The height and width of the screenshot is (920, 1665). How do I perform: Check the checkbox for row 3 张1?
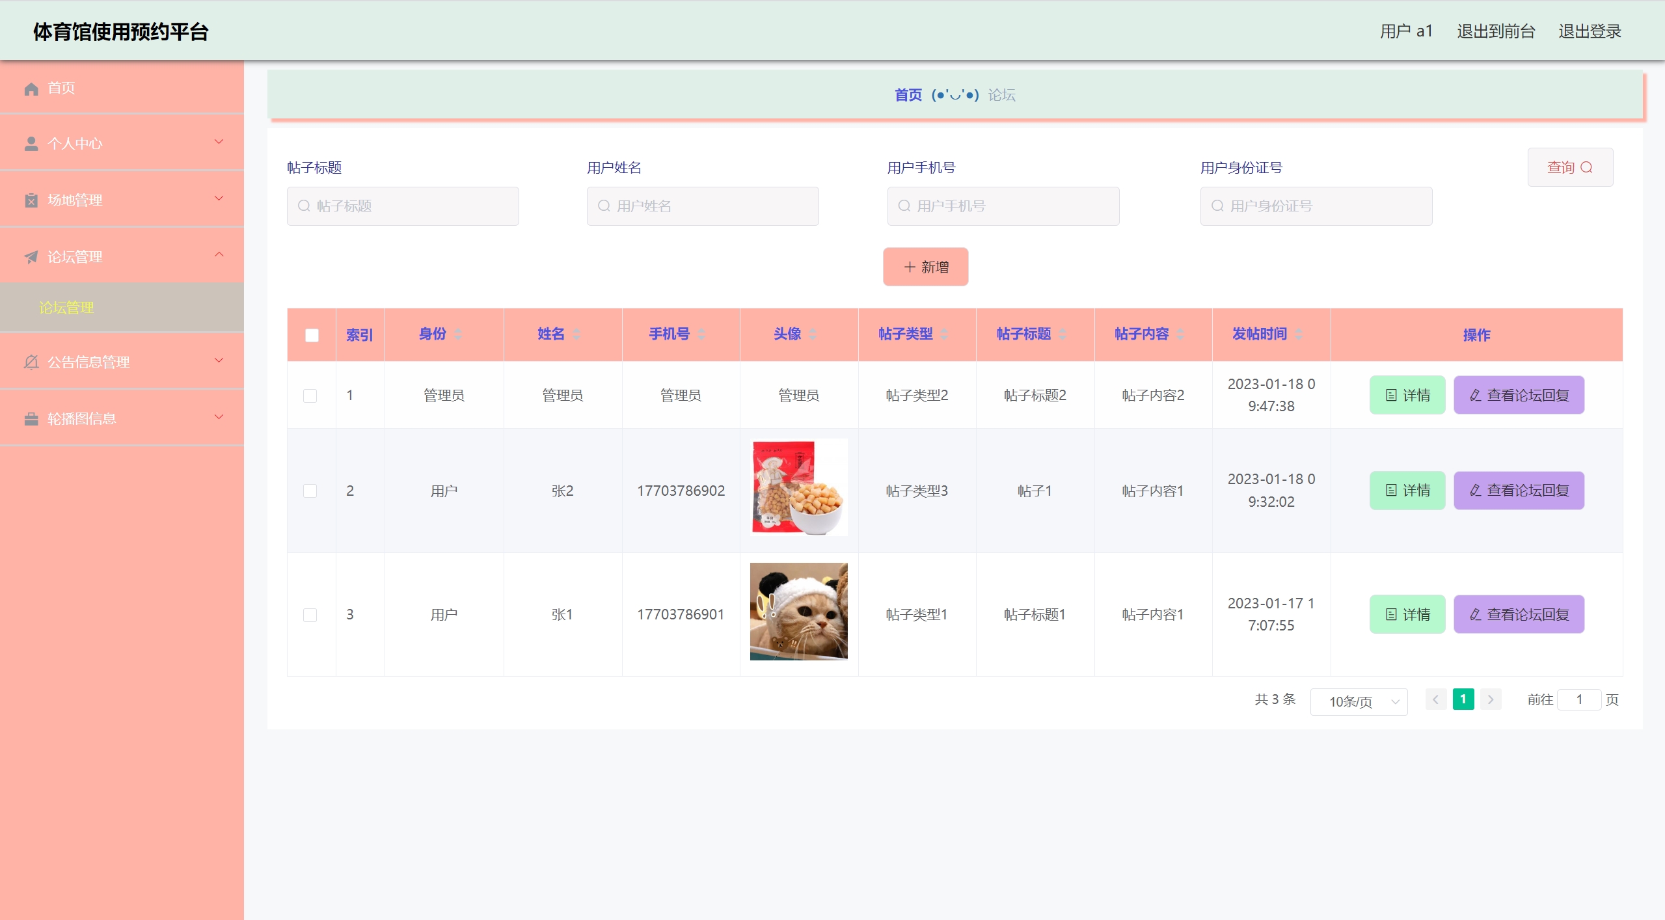[310, 615]
